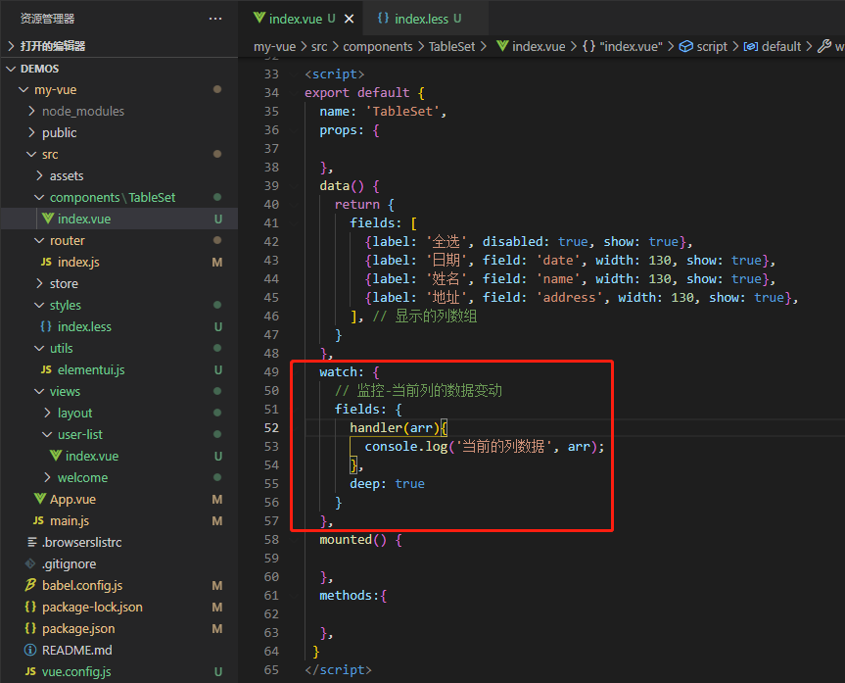The image size is (845, 683).
Task: Click script in the breadcrumb path
Action: pos(703,47)
